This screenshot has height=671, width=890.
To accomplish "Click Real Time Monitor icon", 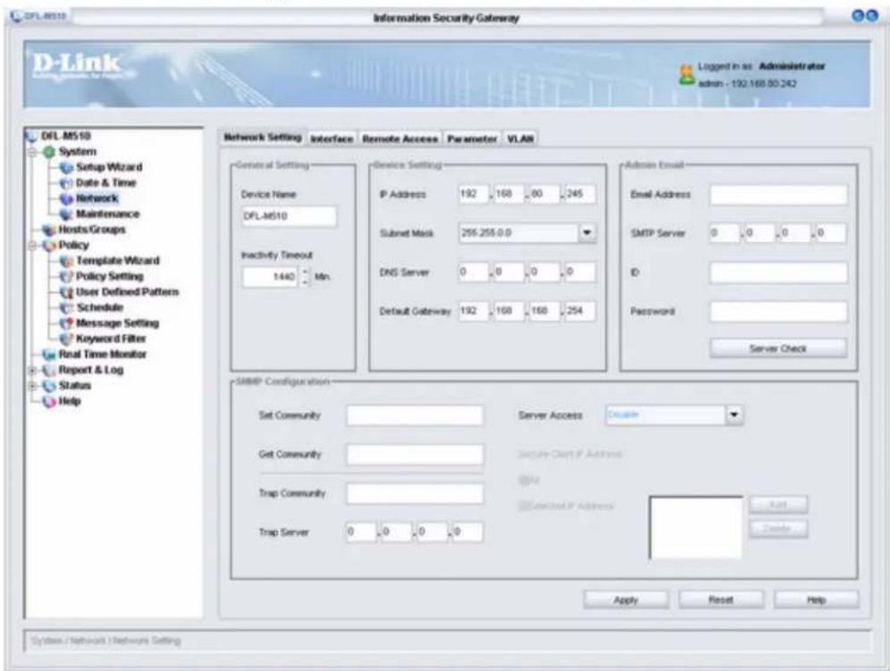I will 49,354.
